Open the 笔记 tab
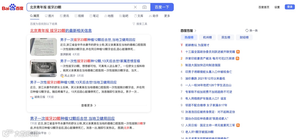This screenshot has height=139, width=298. pyautogui.click(x=94, y=16)
